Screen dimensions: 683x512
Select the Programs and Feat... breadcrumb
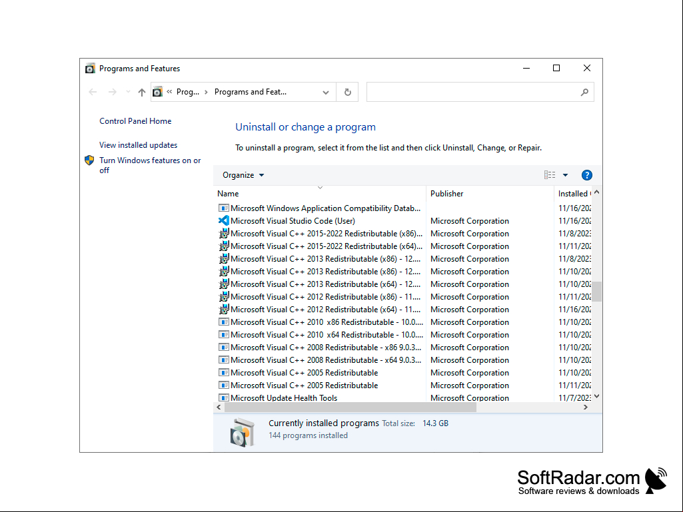pyautogui.click(x=251, y=92)
